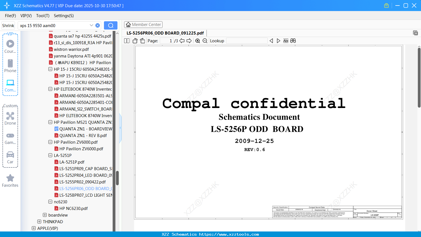Expand the THINKPAD node
Image resolution: width=421 pixels, height=237 pixels.
pos(39,222)
